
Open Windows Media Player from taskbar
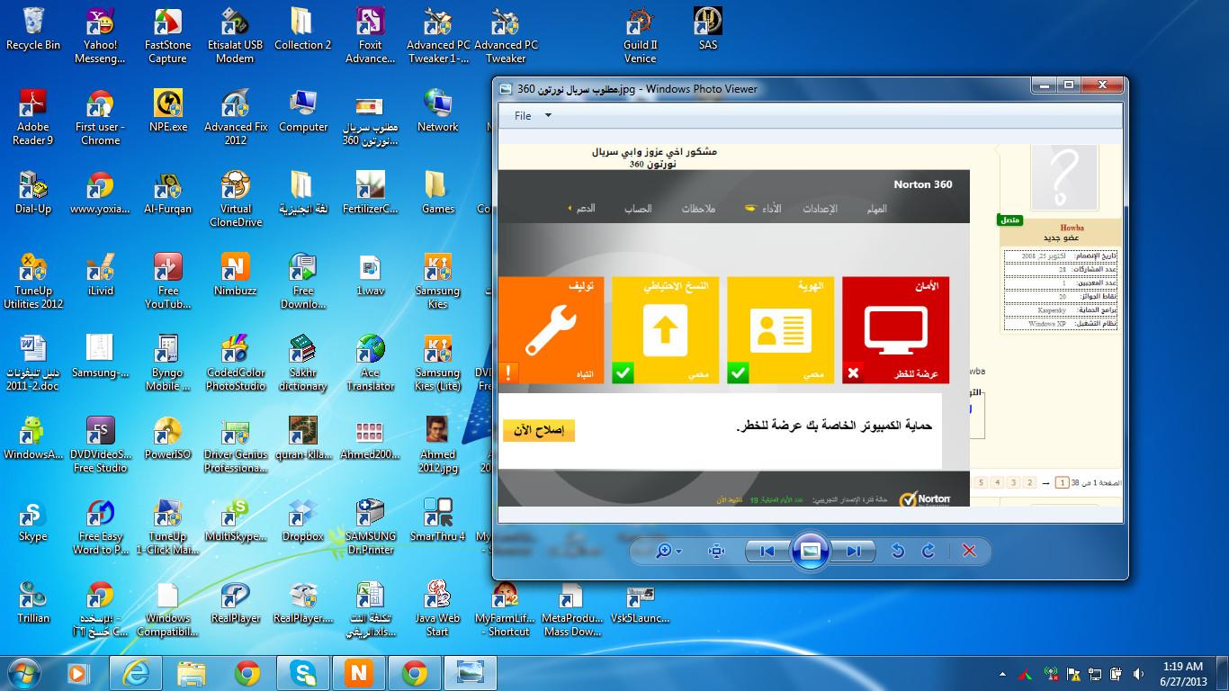click(x=78, y=672)
